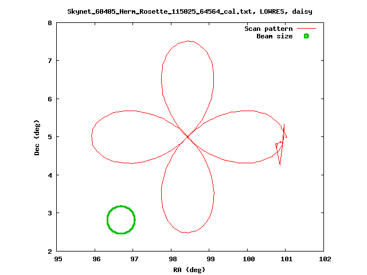Click the RA tick label 99
This screenshot has height=275, width=367.
tap(210, 259)
